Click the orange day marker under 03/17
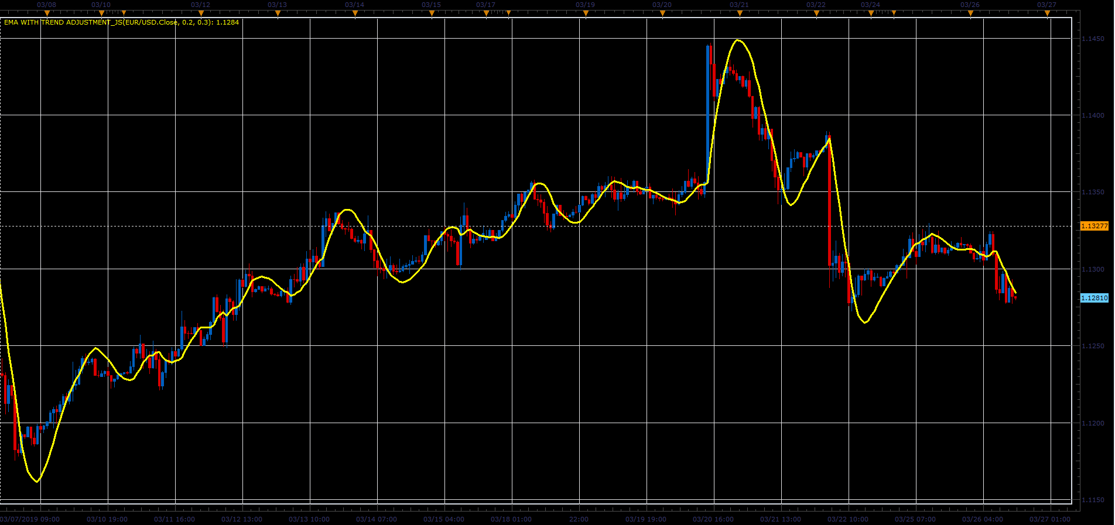The image size is (1115, 525). pos(486,13)
